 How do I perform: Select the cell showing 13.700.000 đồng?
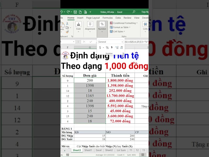[x=120, y=96]
